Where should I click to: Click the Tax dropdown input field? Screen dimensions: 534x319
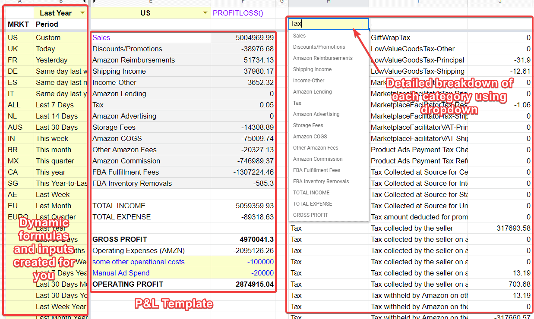pyautogui.click(x=328, y=23)
